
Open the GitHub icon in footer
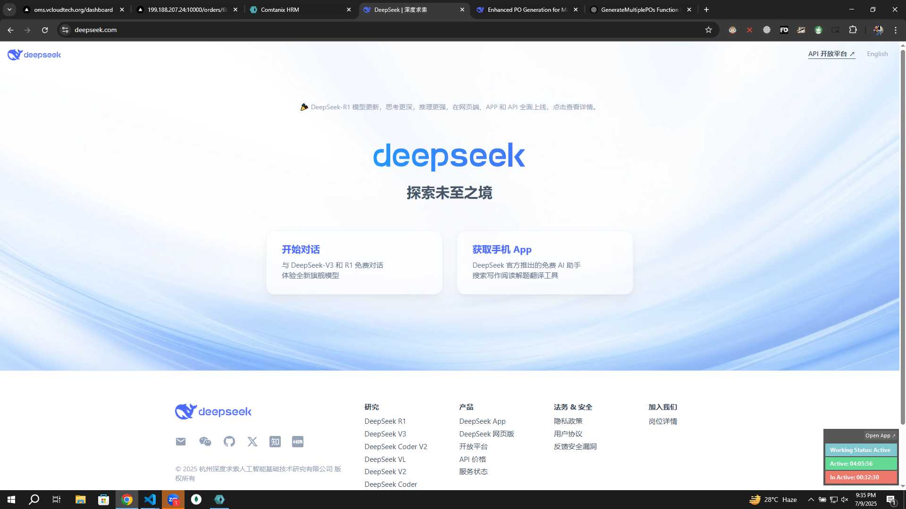[x=229, y=442]
